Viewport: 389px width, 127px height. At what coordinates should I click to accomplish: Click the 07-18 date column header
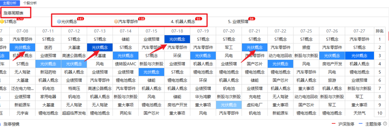[x=177, y=31]
